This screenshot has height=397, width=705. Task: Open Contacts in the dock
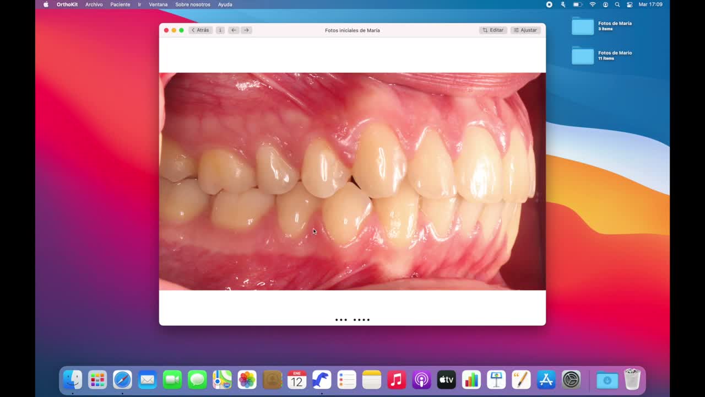coord(272,379)
